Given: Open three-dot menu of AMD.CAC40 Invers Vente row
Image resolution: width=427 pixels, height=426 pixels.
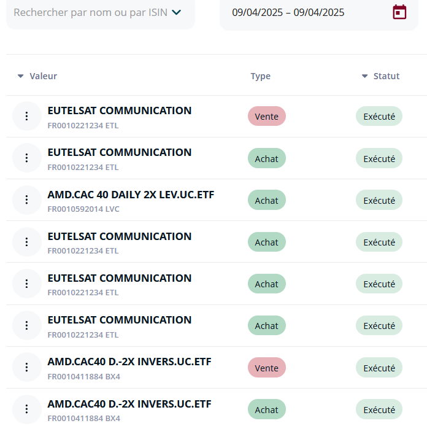Looking at the screenshot, I should pyautogui.click(x=27, y=367).
